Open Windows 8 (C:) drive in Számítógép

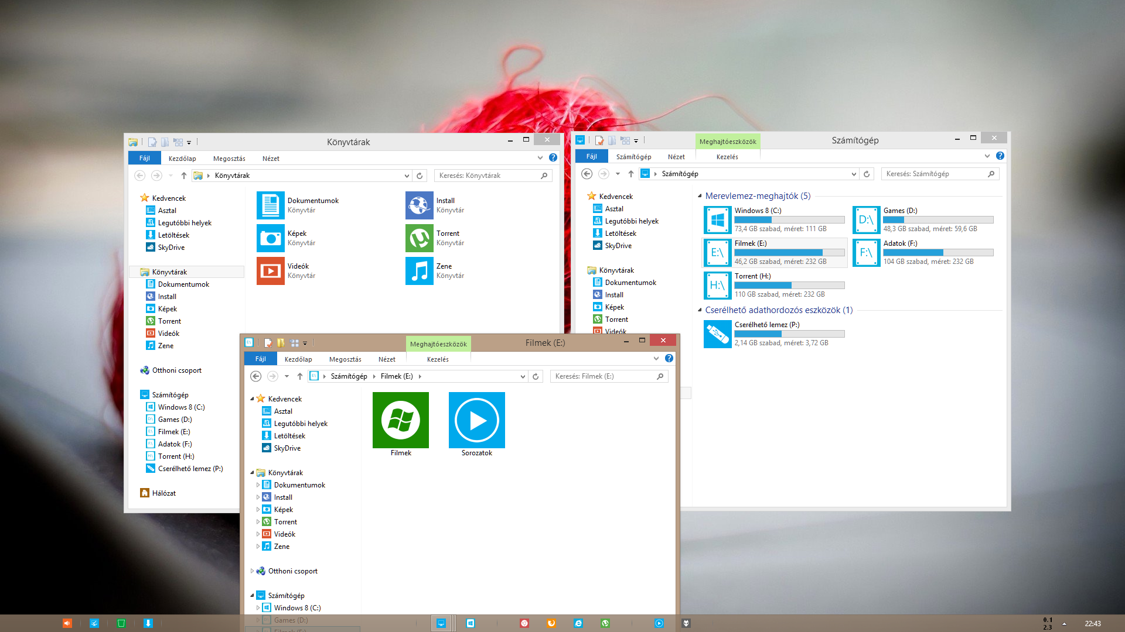[x=774, y=219]
